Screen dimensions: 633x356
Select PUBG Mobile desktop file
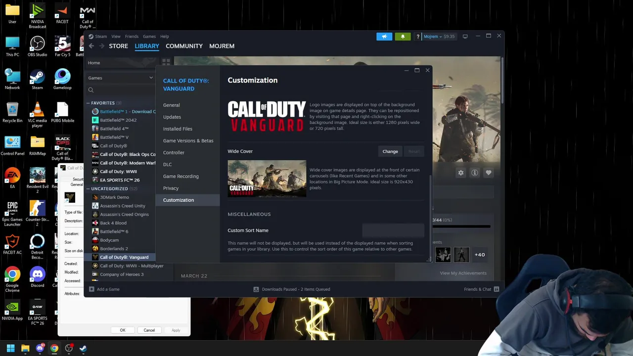point(62,113)
